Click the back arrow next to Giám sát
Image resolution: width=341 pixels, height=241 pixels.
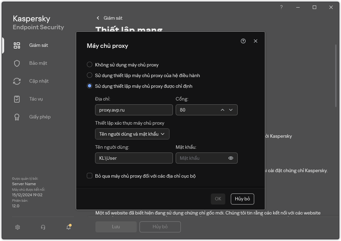[x=98, y=18]
